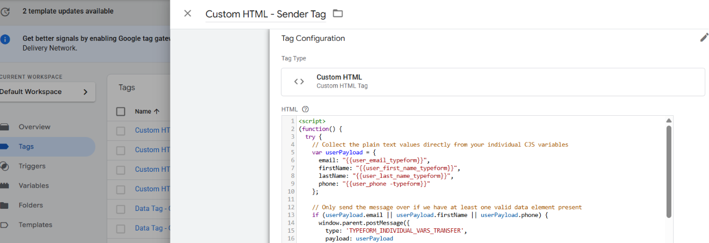Open Triggers in the sidebar

click(32, 166)
